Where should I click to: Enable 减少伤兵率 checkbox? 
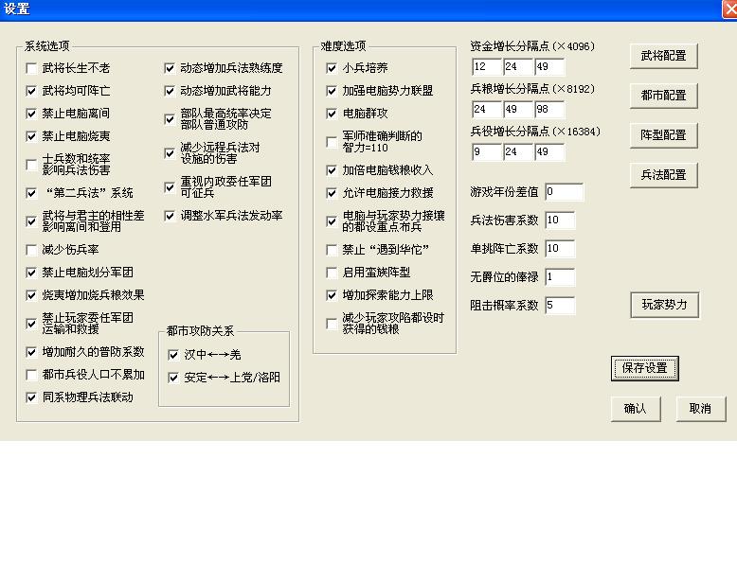coord(32,251)
